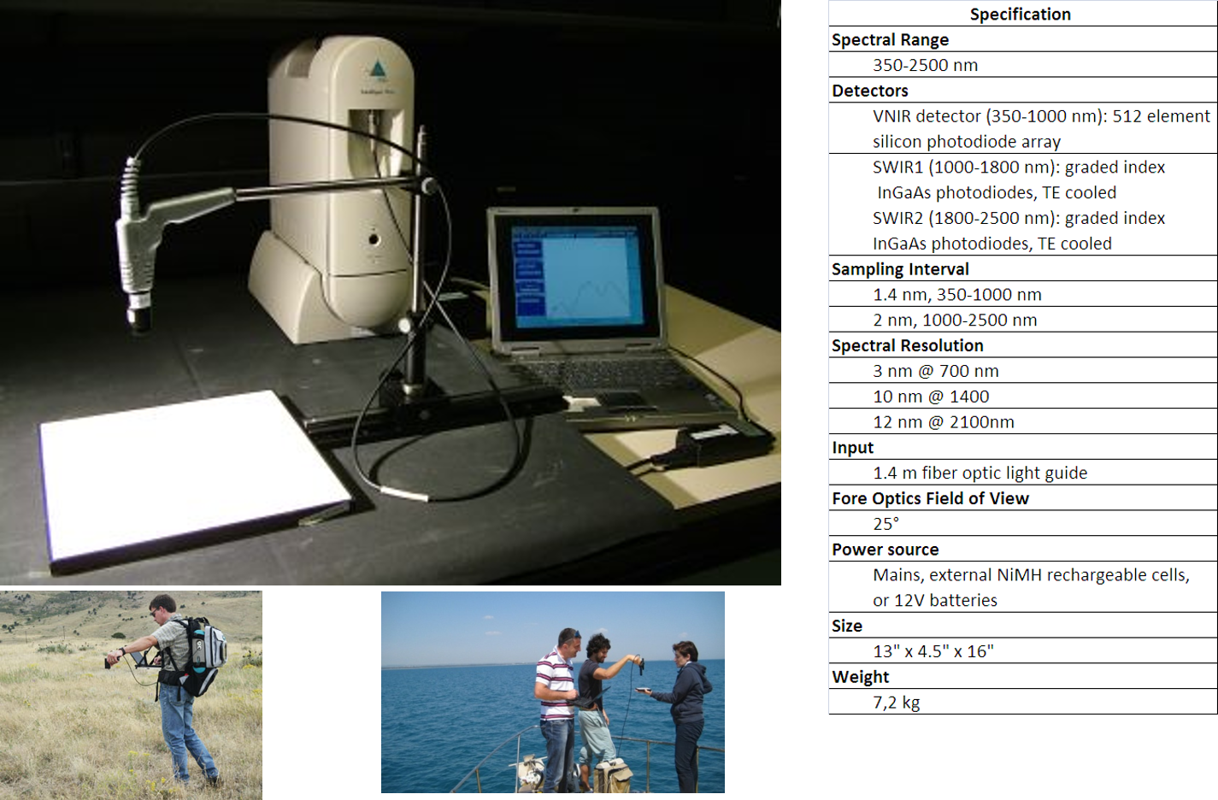The width and height of the screenshot is (1218, 800).
Task: Click the Specification table header
Action: click(x=1021, y=14)
